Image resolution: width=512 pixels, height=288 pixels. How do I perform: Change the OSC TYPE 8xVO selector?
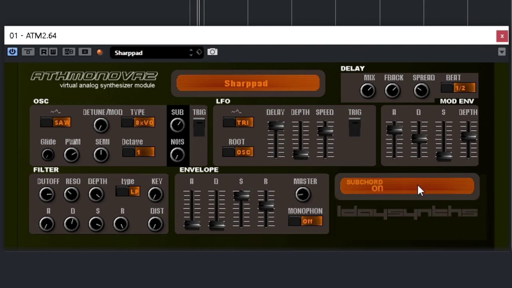click(x=138, y=122)
